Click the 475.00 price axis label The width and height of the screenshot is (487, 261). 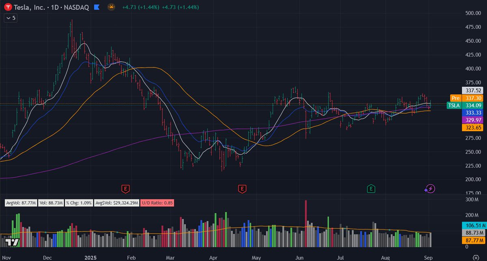[473, 27]
